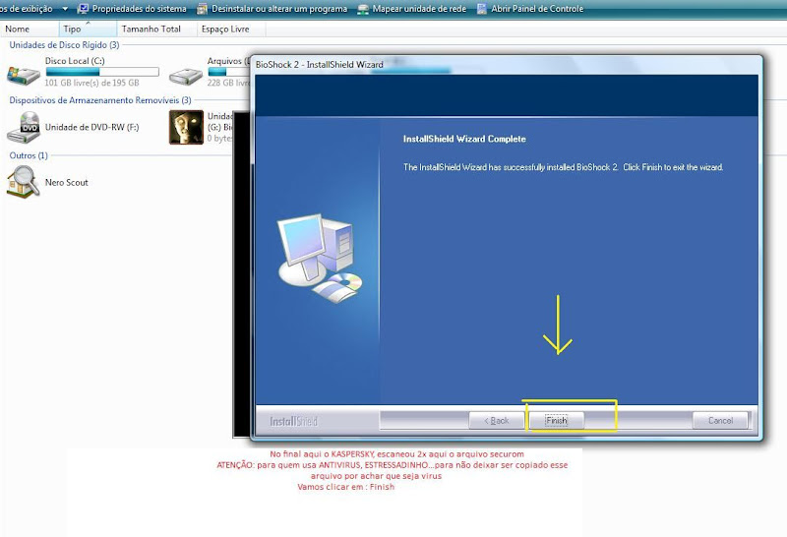Sort by Espaço Livre column header
This screenshot has width=787, height=537.
tap(231, 30)
